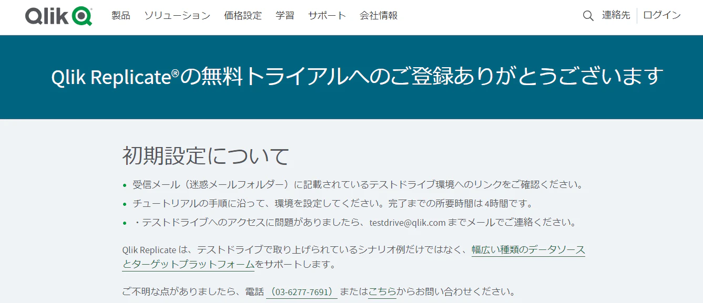Open the search magnifier icon
703x303 pixels.
point(588,16)
